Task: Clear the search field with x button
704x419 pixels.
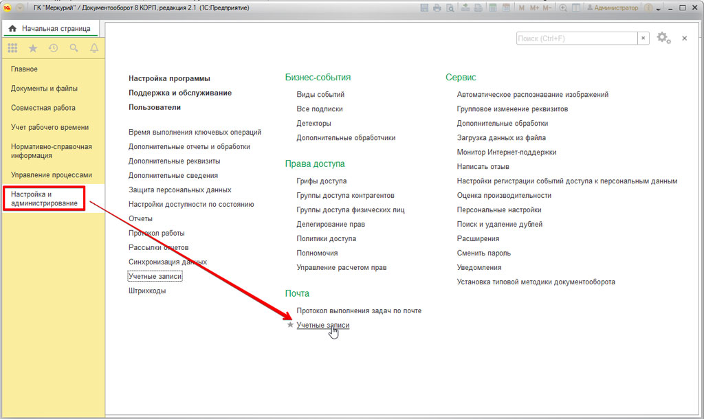Action: [643, 38]
